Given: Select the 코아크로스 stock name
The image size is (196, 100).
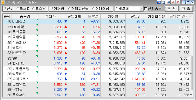Looking at the screenshot, I should pos(21,79).
